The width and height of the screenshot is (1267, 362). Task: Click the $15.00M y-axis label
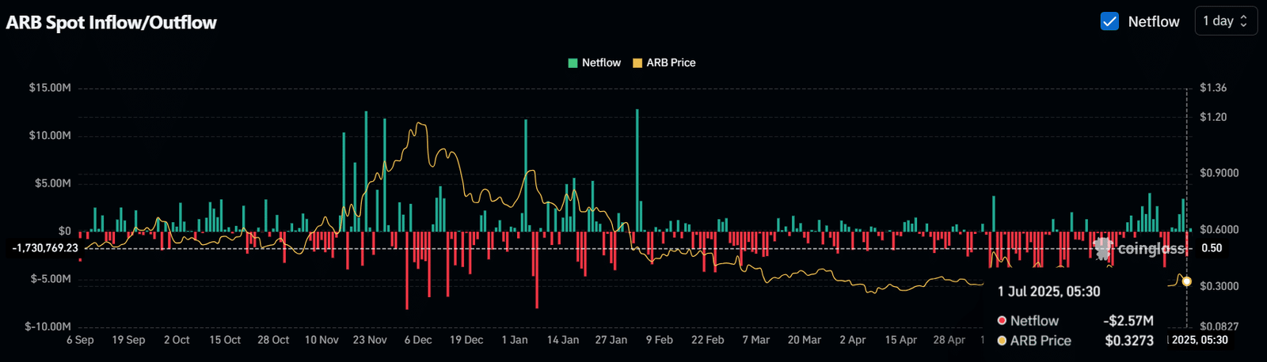click(50, 88)
